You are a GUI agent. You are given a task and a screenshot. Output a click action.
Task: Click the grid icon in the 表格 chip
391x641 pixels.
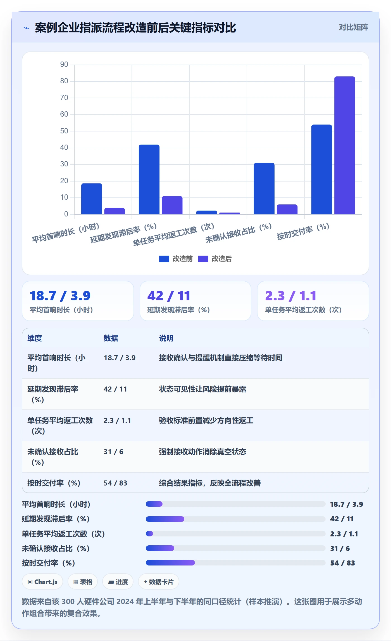(76, 582)
